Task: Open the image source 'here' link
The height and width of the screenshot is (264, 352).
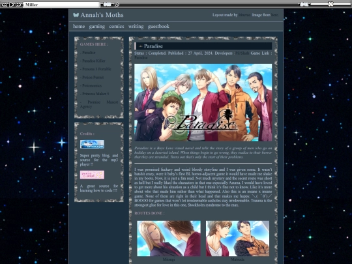Action: tap(274, 15)
